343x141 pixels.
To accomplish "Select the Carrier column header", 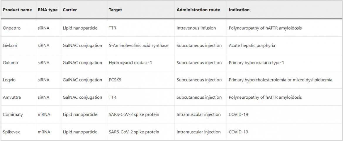I will pos(70,10).
